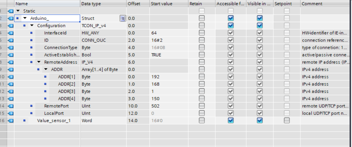Screen dimensions: 352x147
Task: Open data type selector icon for Struct
Action: tap(122, 18)
